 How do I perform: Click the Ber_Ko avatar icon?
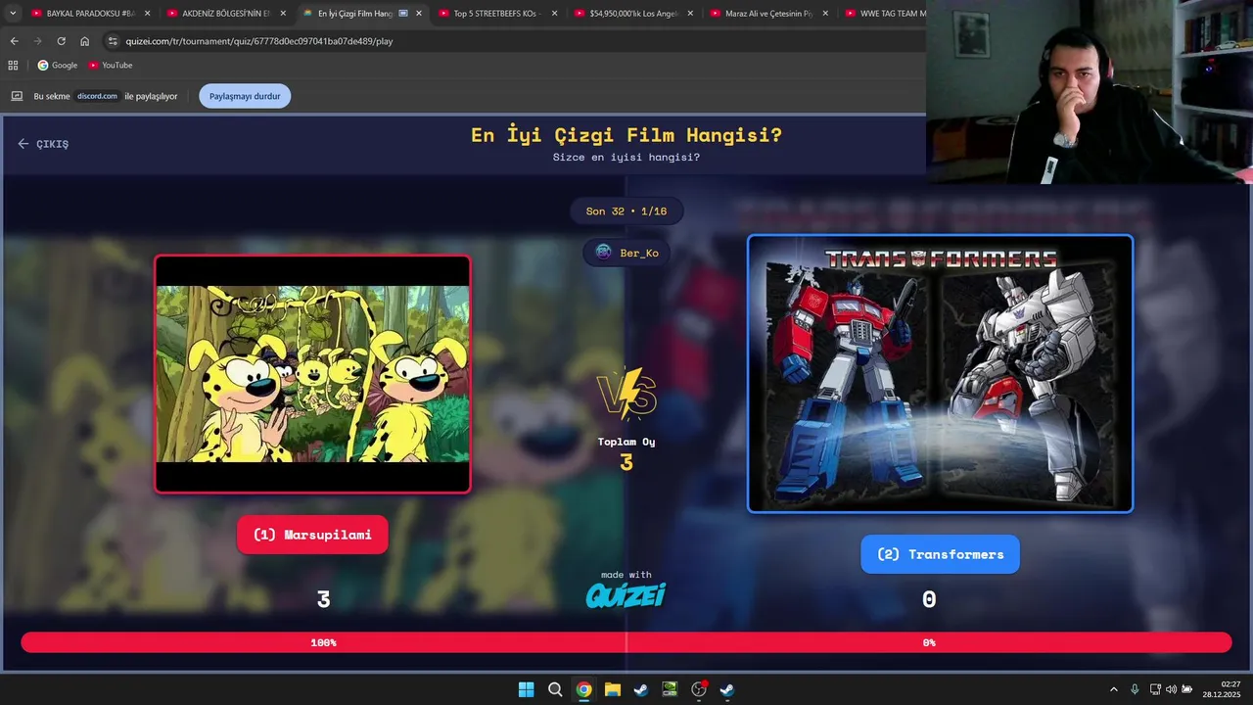coord(603,253)
